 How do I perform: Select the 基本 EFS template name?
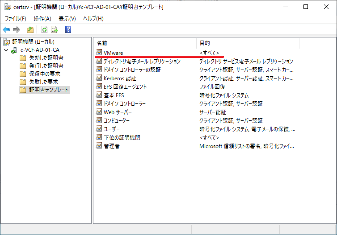coord(114,95)
